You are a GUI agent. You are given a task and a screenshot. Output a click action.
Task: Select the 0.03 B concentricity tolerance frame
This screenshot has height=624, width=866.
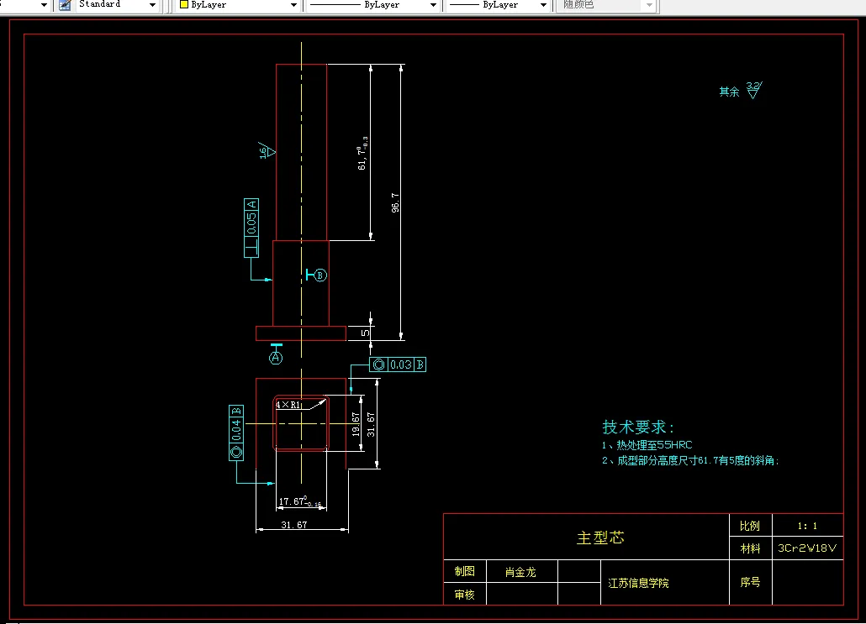[x=398, y=364]
